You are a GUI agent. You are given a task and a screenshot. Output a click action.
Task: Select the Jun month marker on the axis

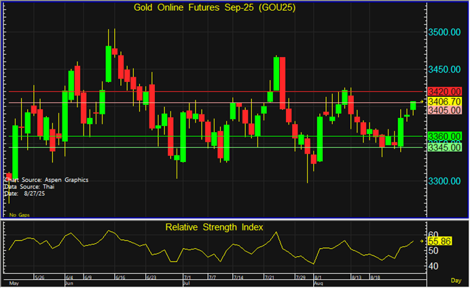point(69,283)
